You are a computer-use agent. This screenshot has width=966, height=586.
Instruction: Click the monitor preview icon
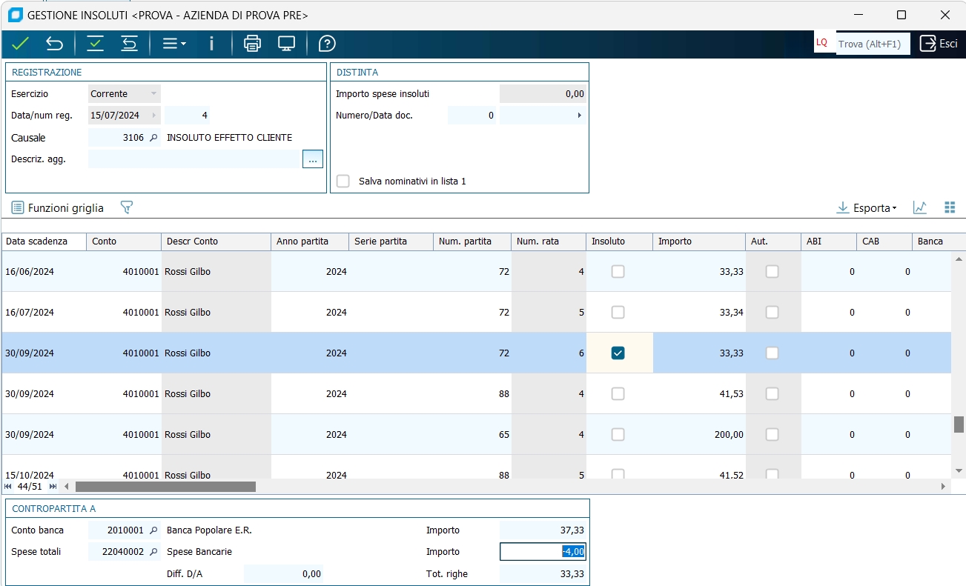click(x=286, y=44)
